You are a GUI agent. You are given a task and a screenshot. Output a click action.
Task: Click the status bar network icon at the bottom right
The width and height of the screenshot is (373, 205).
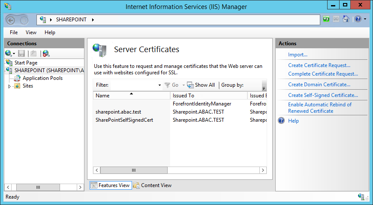(x=361, y=196)
